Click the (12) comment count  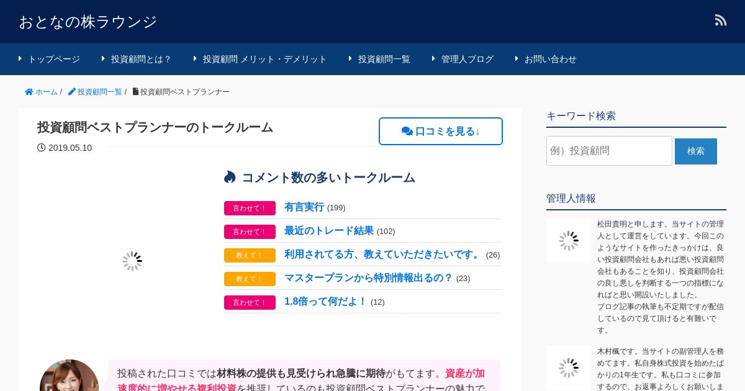(377, 302)
